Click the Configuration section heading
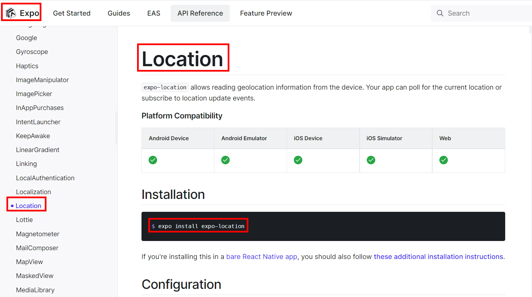This screenshot has width=532, height=297. (x=181, y=284)
